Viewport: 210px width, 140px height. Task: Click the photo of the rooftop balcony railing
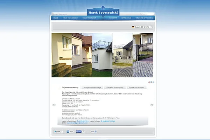click(102, 55)
